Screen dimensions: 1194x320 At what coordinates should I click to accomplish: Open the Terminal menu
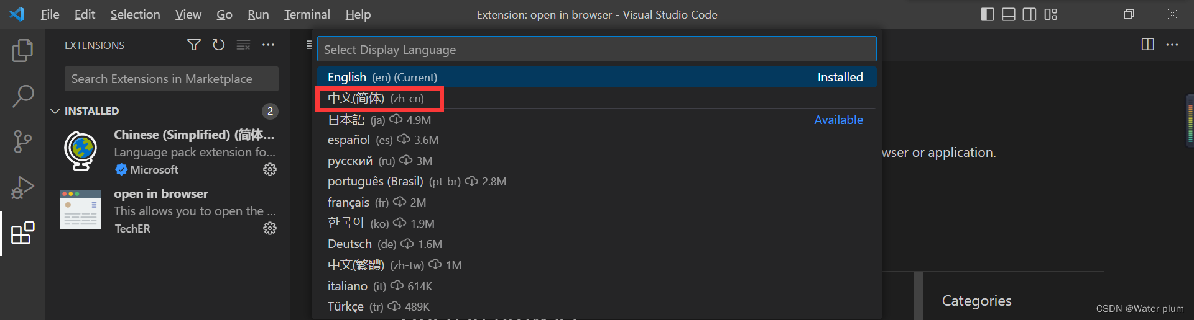tap(307, 14)
